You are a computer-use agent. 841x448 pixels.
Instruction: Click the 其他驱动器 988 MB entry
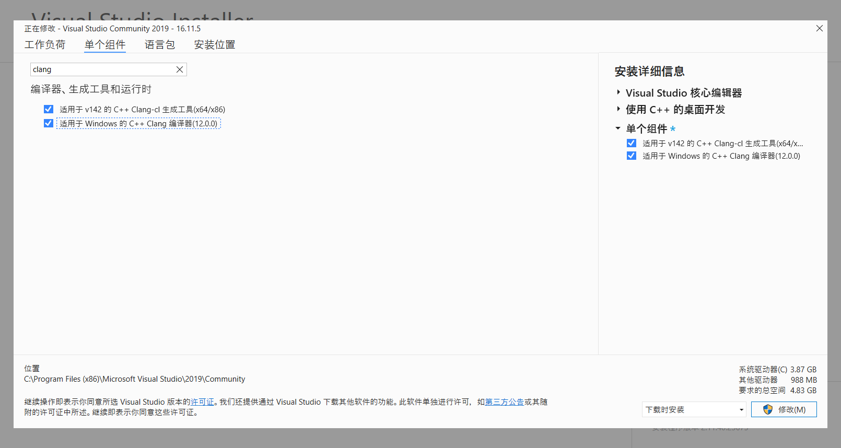coord(777,380)
